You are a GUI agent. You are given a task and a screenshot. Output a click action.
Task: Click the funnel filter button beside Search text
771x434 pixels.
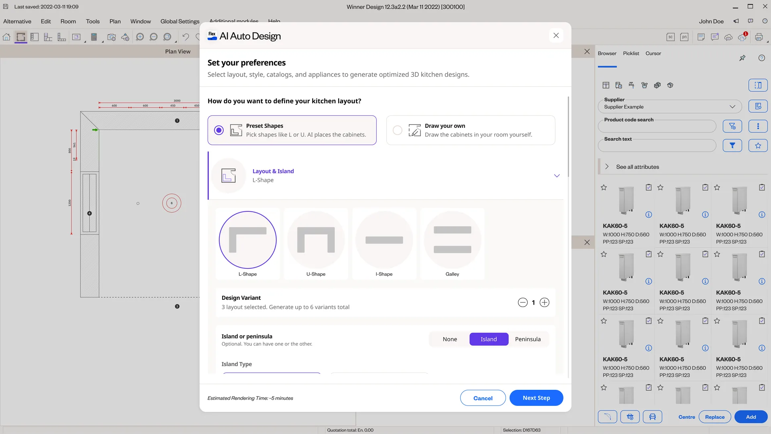click(x=732, y=145)
